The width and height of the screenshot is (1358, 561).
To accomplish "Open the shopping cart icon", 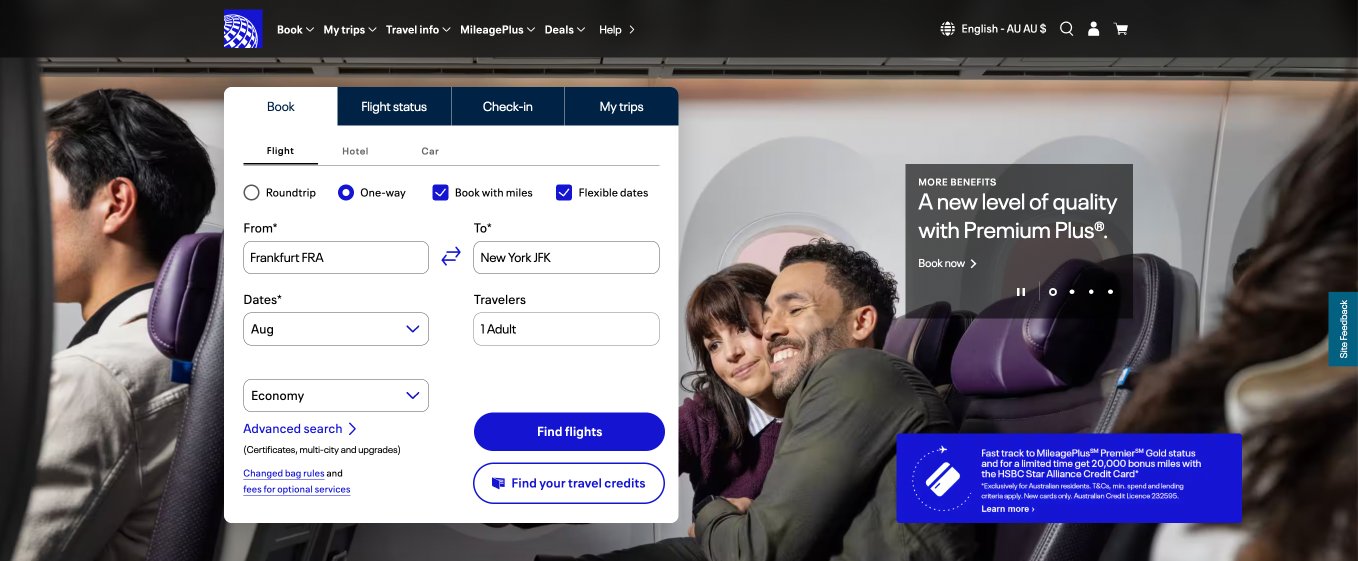I will click(1121, 28).
